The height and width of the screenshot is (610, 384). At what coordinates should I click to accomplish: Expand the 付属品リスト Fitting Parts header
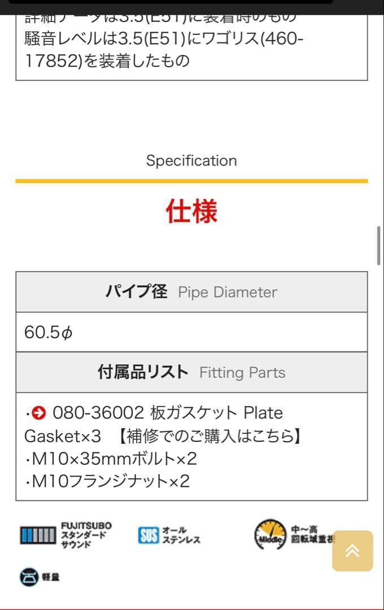click(x=191, y=372)
